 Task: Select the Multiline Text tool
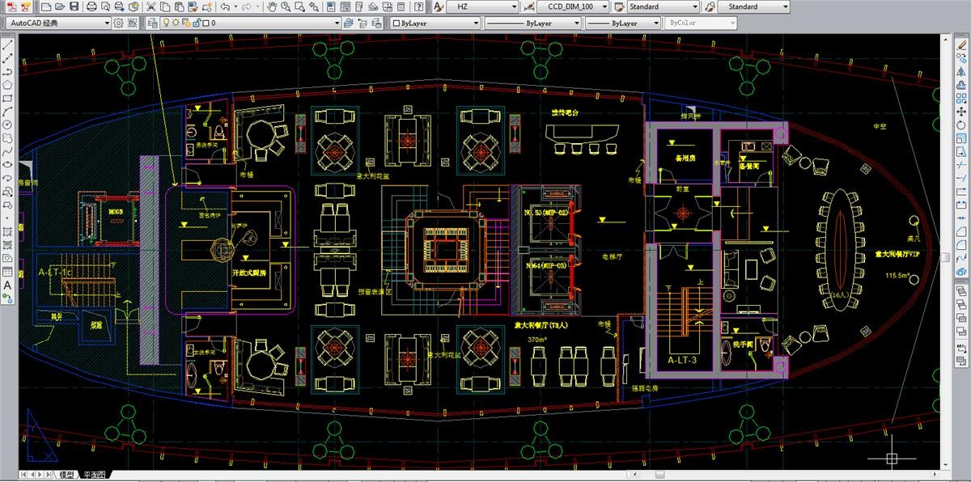coord(7,285)
